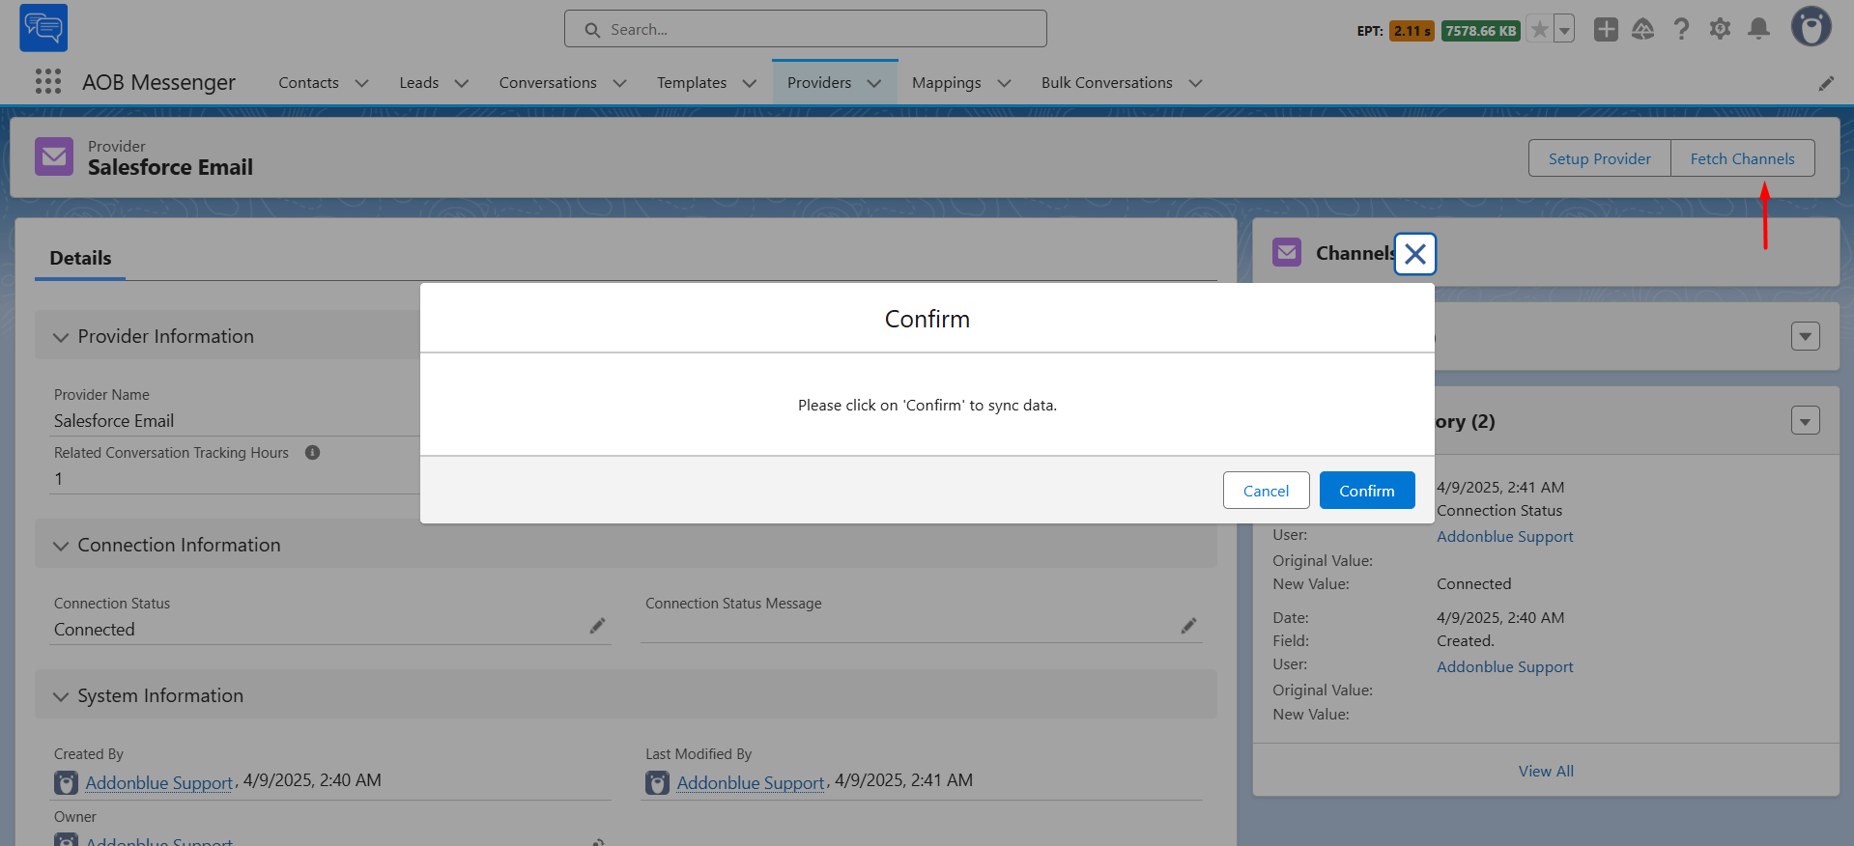Edit the Connection Status Message pencil
This screenshot has height=846, width=1854.
coord(1189,626)
